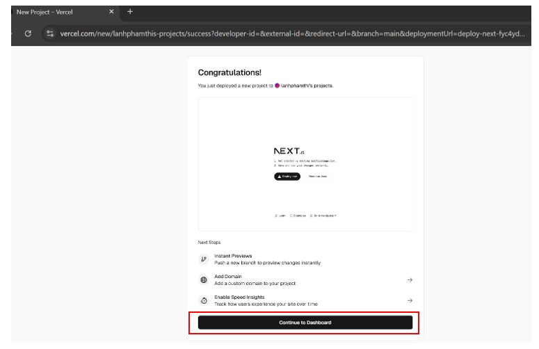Open a new browser tab
The image size is (539, 349).
pos(130,12)
